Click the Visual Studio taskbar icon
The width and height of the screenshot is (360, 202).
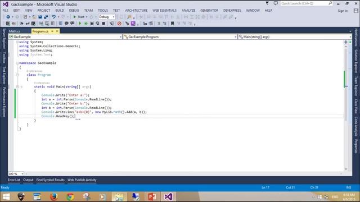pos(168,197)
